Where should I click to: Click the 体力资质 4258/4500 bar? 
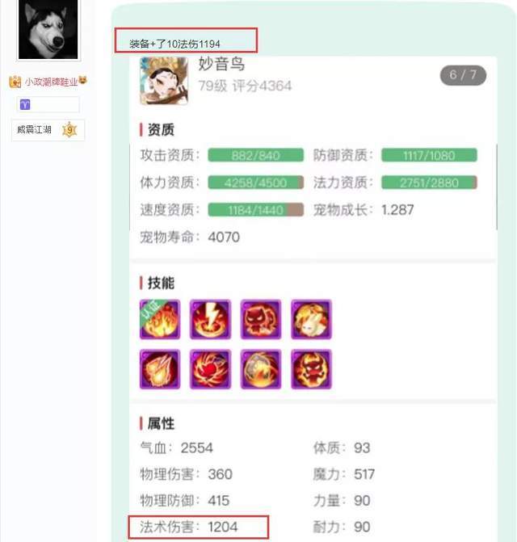coord(256,183)
